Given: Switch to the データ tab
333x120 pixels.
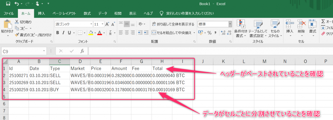Looking at the screenshot, I should (102, 13).
